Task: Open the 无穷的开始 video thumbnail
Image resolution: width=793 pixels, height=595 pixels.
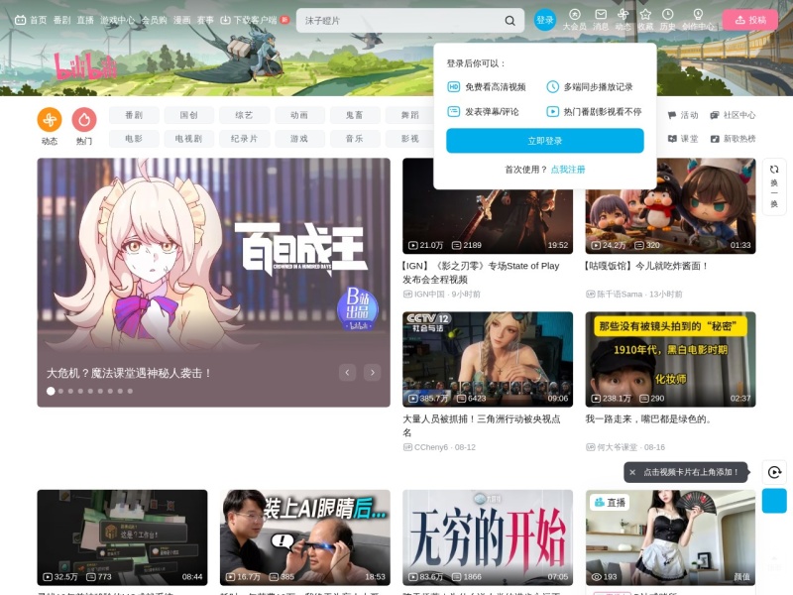Action: pos(488,537)
